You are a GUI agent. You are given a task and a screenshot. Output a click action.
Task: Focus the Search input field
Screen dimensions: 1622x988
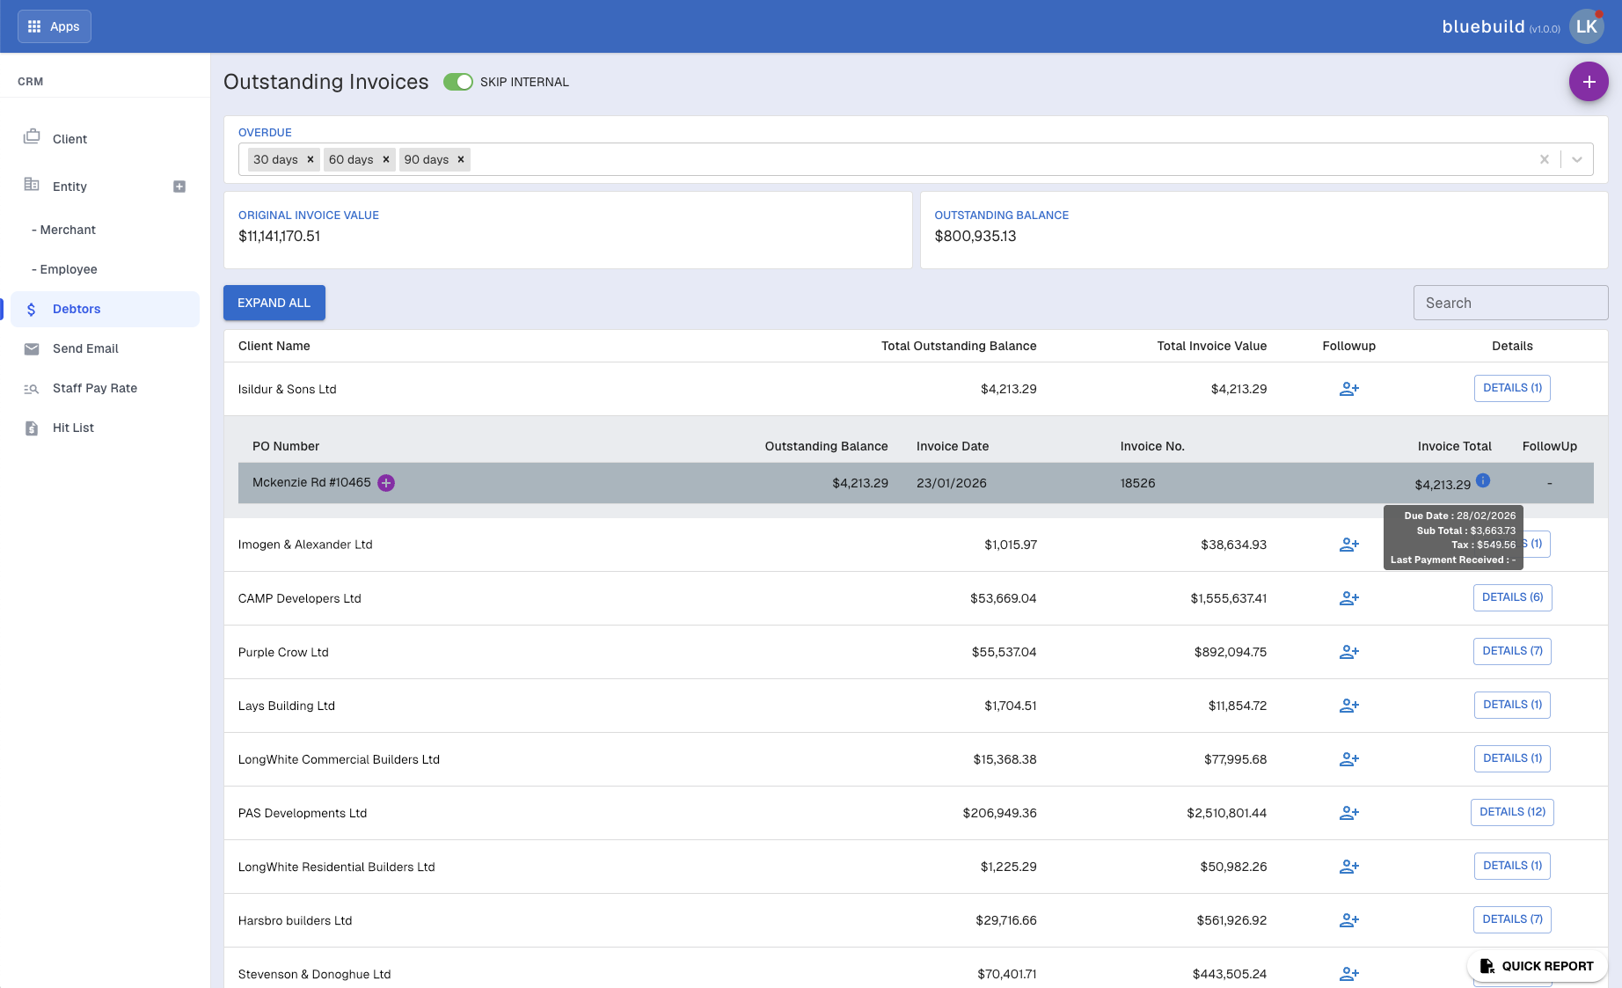tap(1510, 303)
